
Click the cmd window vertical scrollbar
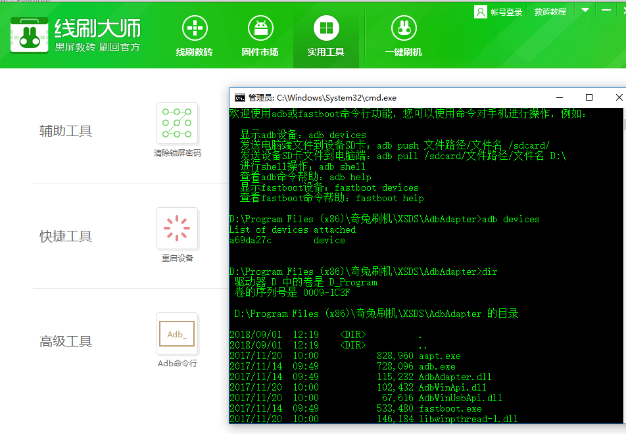[625, 266]
